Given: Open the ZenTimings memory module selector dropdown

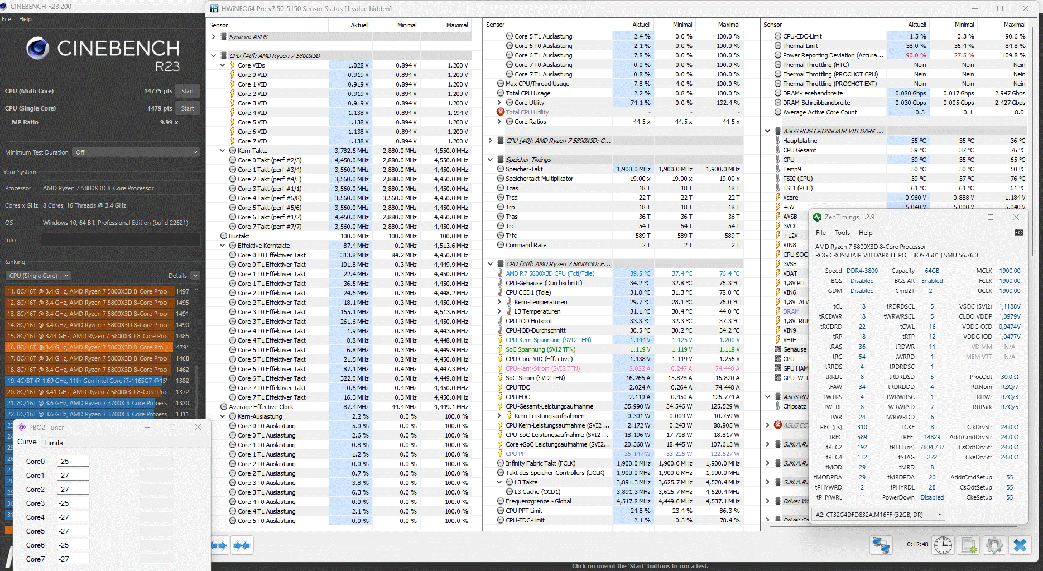Looking at the screenshot, I should (x=878, y=515).
